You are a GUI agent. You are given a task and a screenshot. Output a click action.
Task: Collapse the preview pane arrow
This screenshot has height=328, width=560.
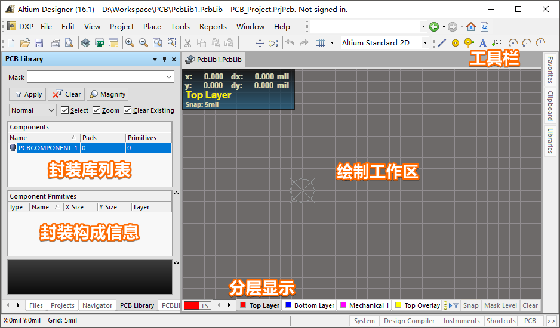(176, 262)
